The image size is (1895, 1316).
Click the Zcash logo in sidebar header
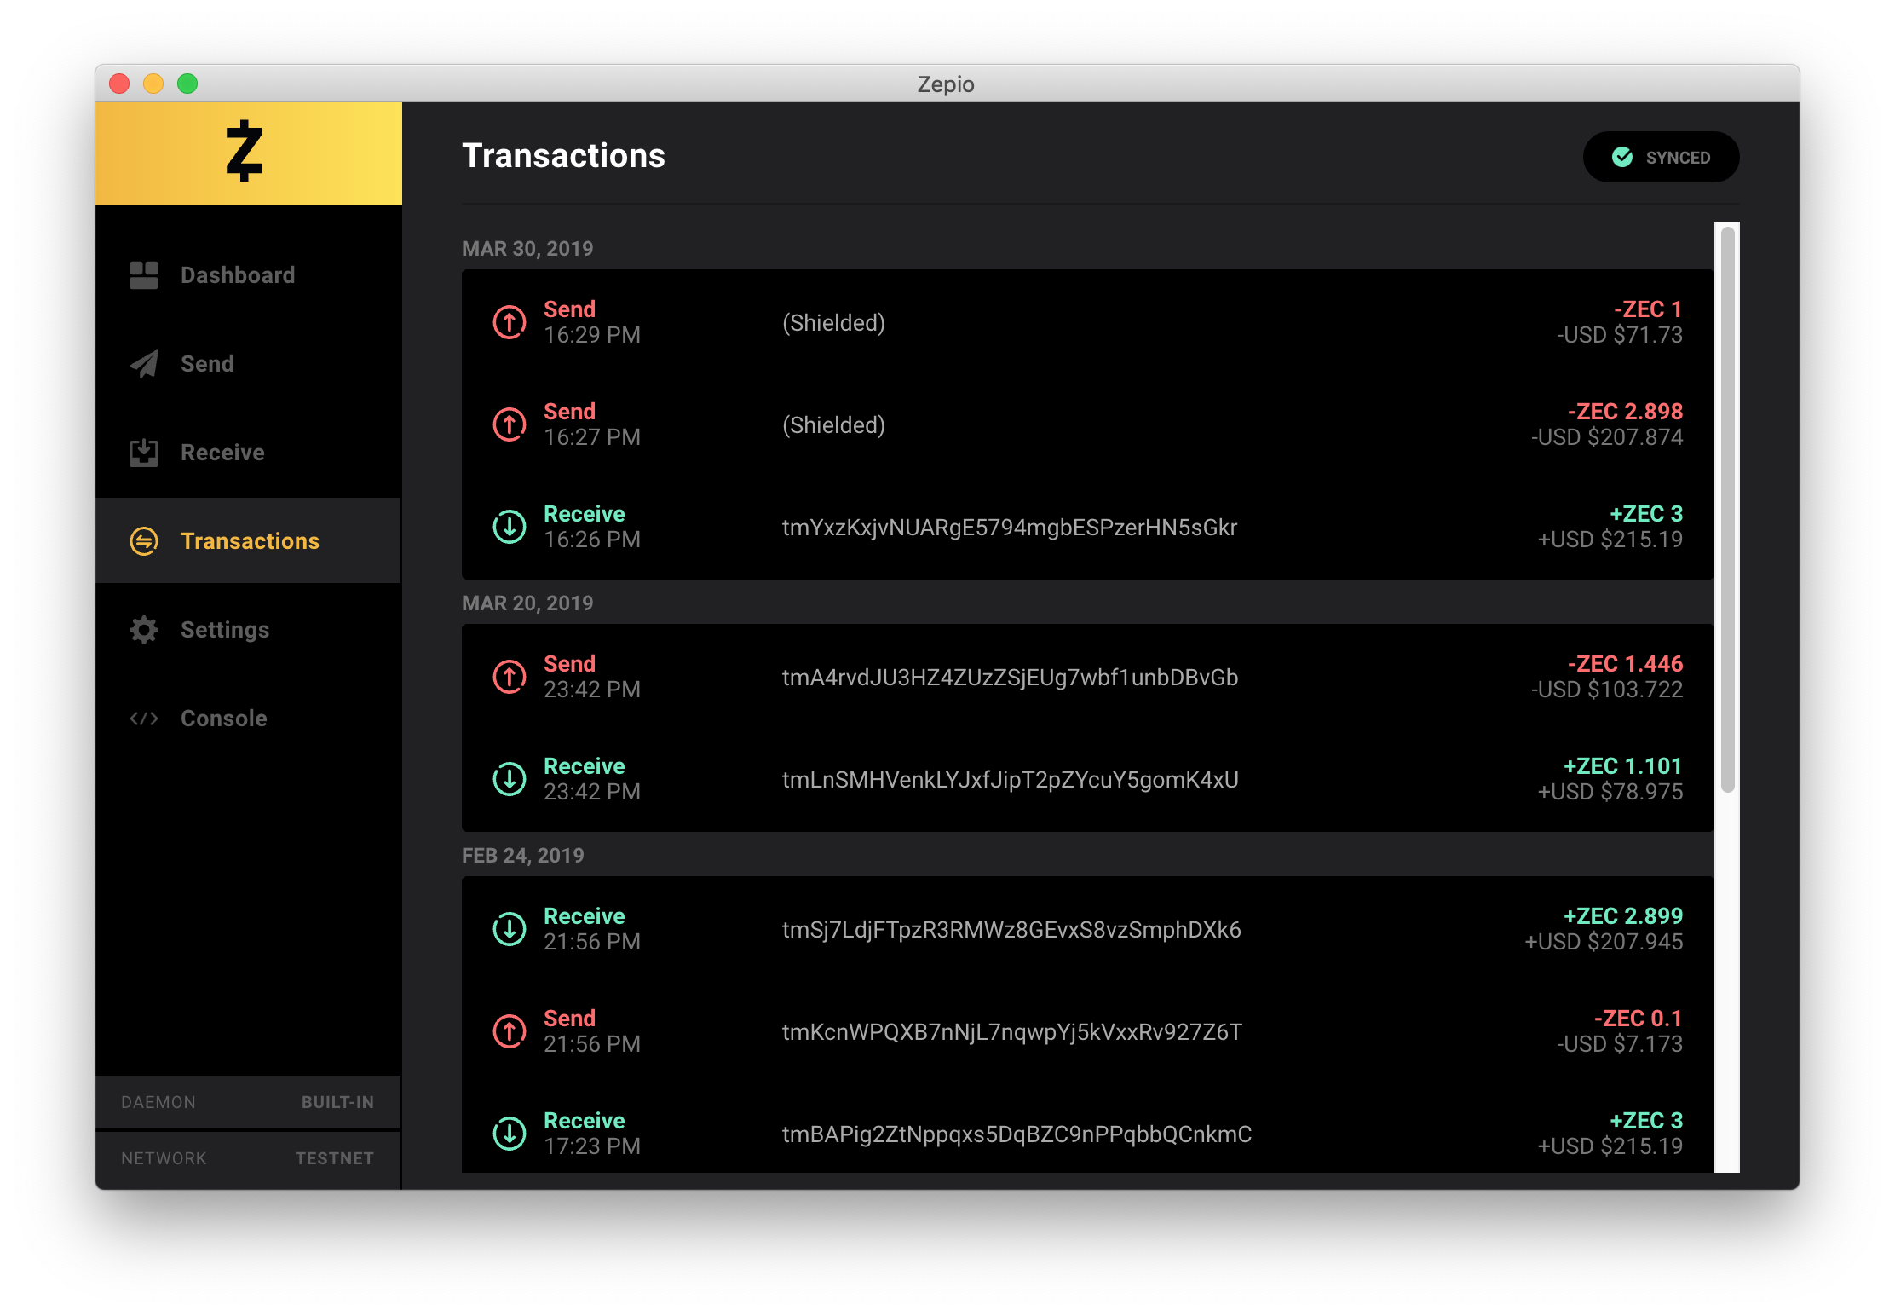click(245, 152)
